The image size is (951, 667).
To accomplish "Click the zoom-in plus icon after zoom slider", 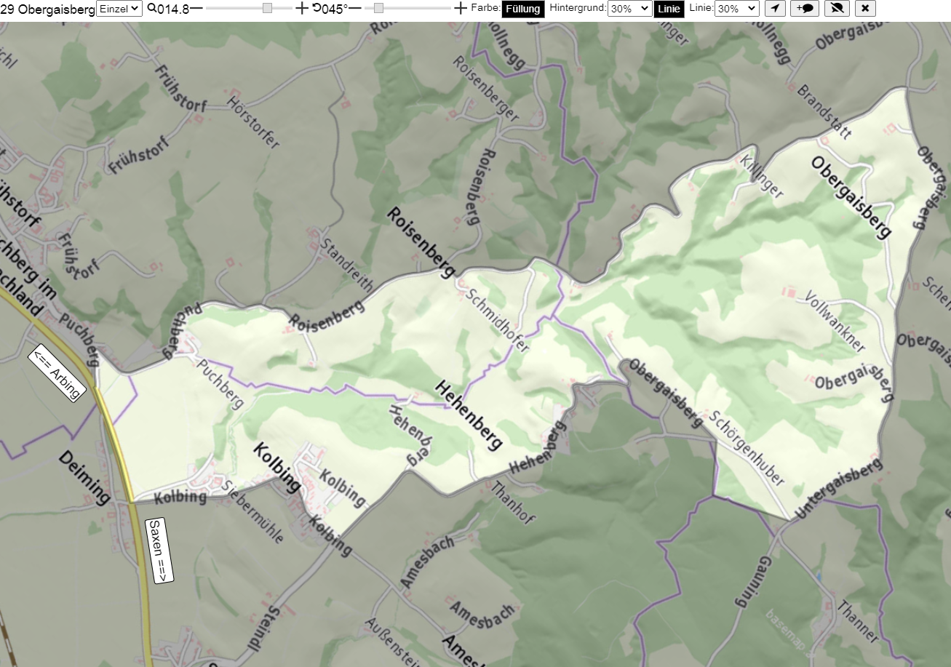I will point(302,9).
